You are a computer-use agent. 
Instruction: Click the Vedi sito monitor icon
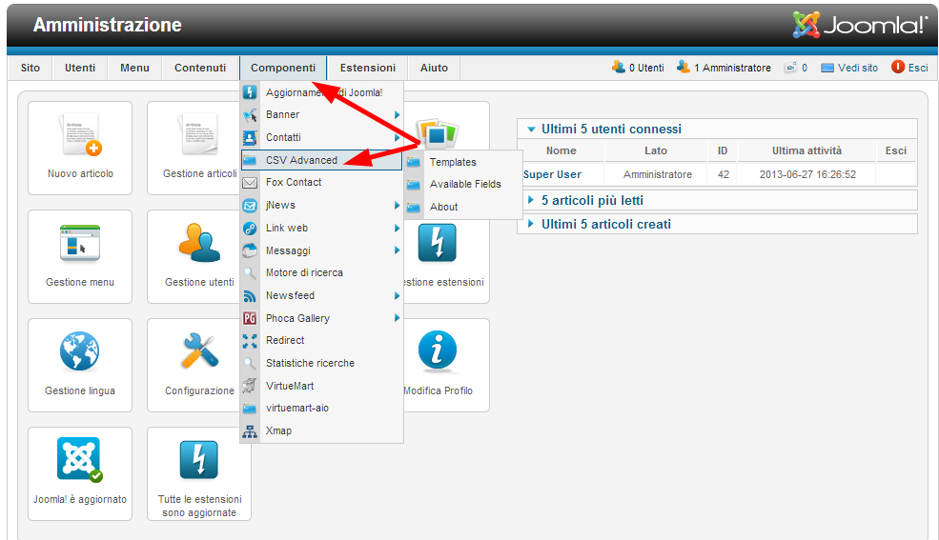(x=827, y=68)
